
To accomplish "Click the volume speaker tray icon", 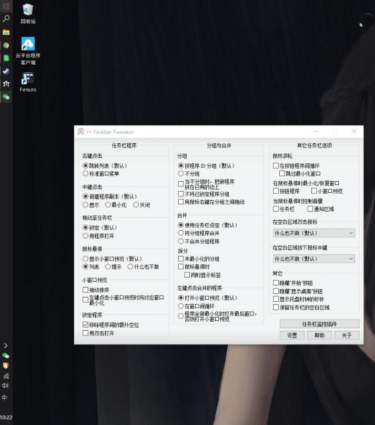I will (6, 386).
